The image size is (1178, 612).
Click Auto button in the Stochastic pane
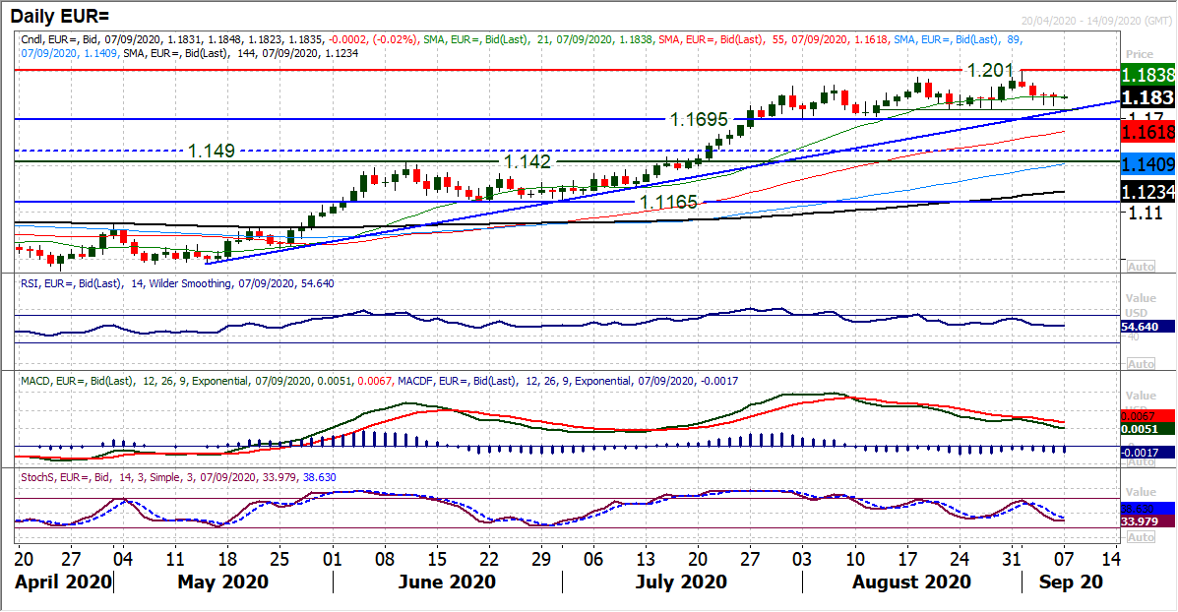(x=1140, y=537)
